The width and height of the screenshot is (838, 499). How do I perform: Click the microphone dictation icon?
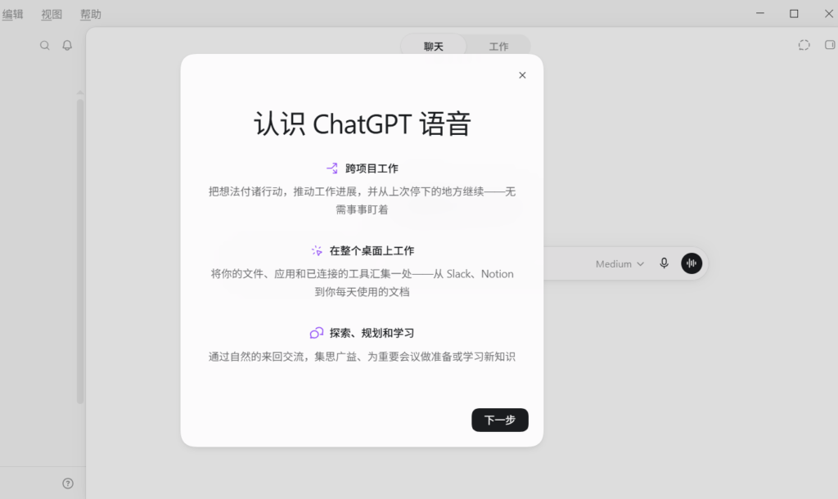point(664,263)
